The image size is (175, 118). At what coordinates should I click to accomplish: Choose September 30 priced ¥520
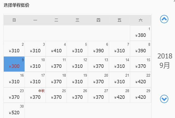point(14,111)
